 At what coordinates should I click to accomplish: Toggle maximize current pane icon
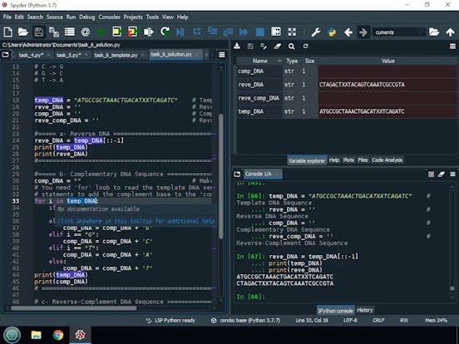[276, 32]
